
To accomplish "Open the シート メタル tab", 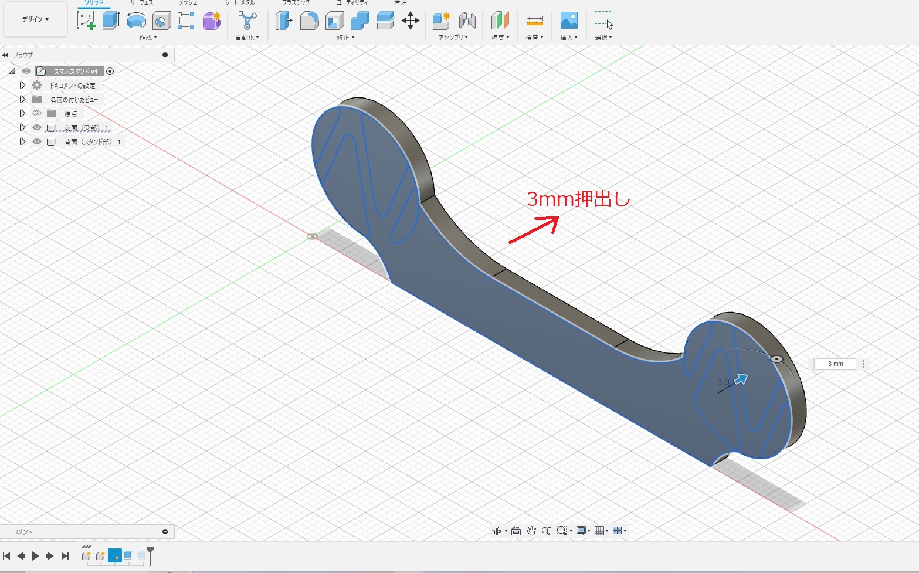I will (239, 3).
